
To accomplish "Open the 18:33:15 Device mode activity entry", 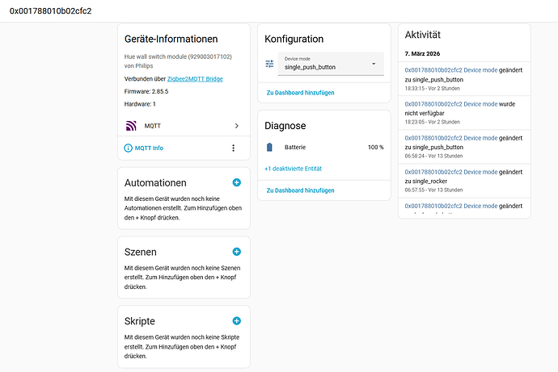I will tap(464, 79).
